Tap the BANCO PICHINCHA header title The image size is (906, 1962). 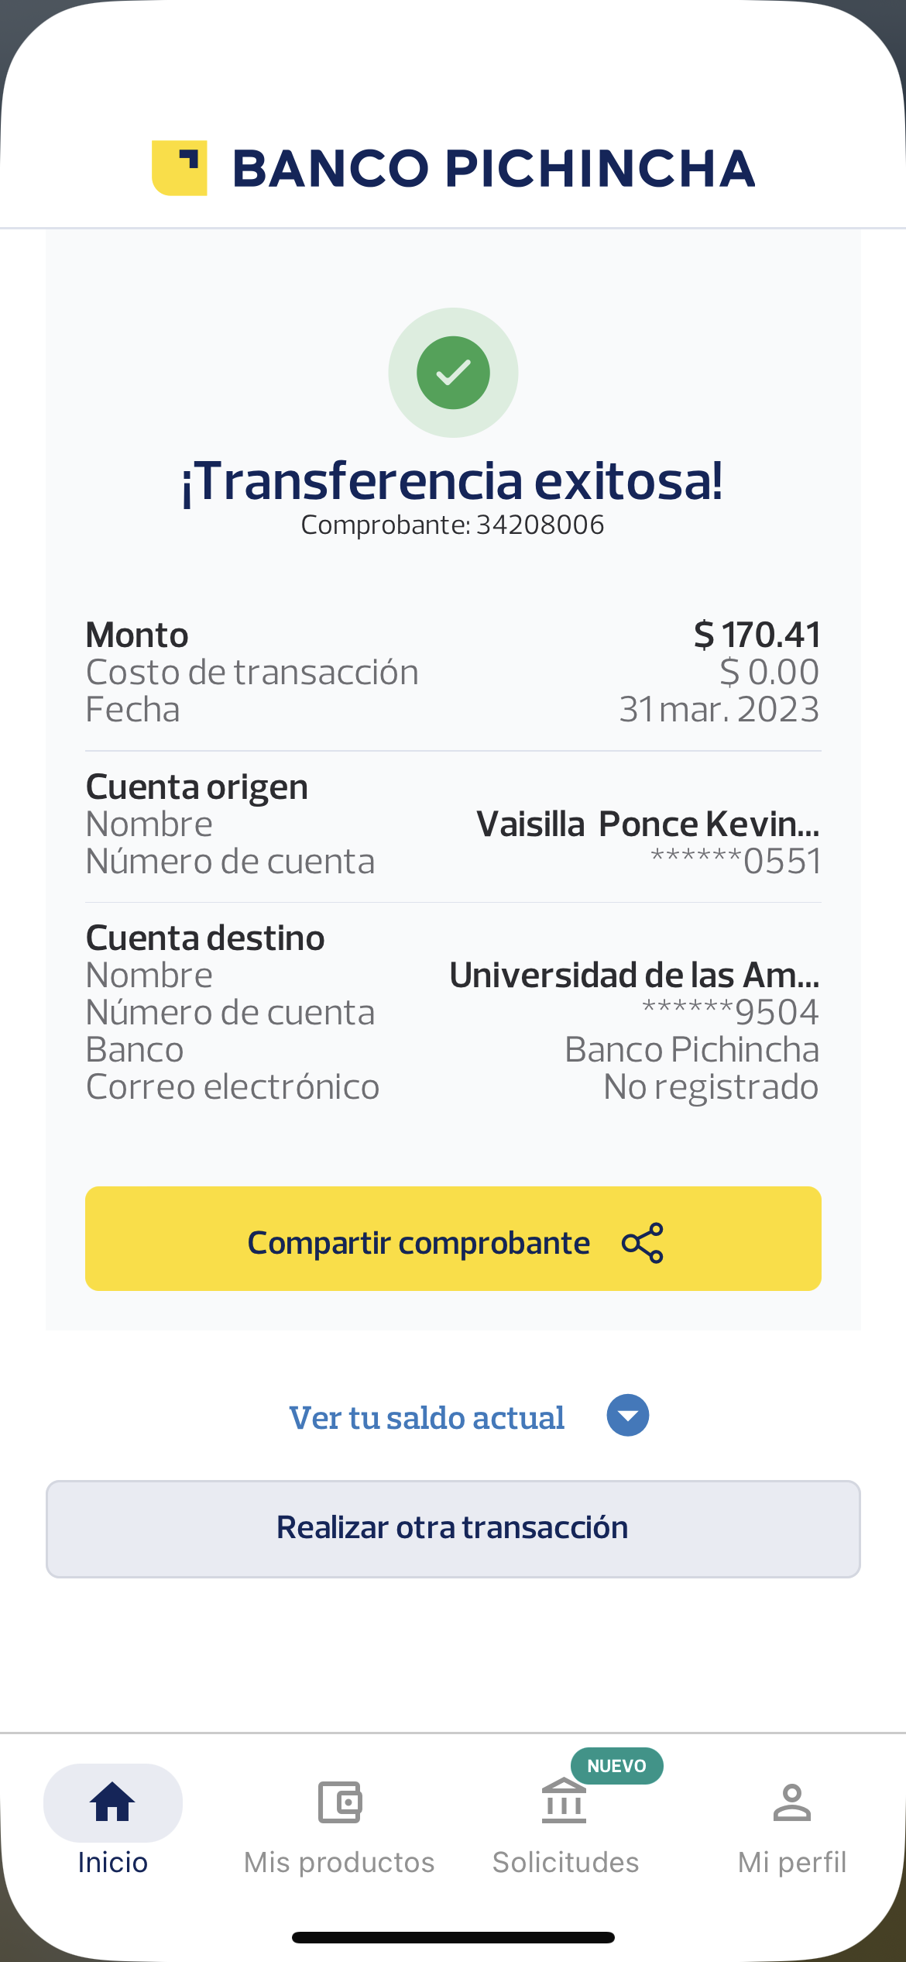click(493, 168)
